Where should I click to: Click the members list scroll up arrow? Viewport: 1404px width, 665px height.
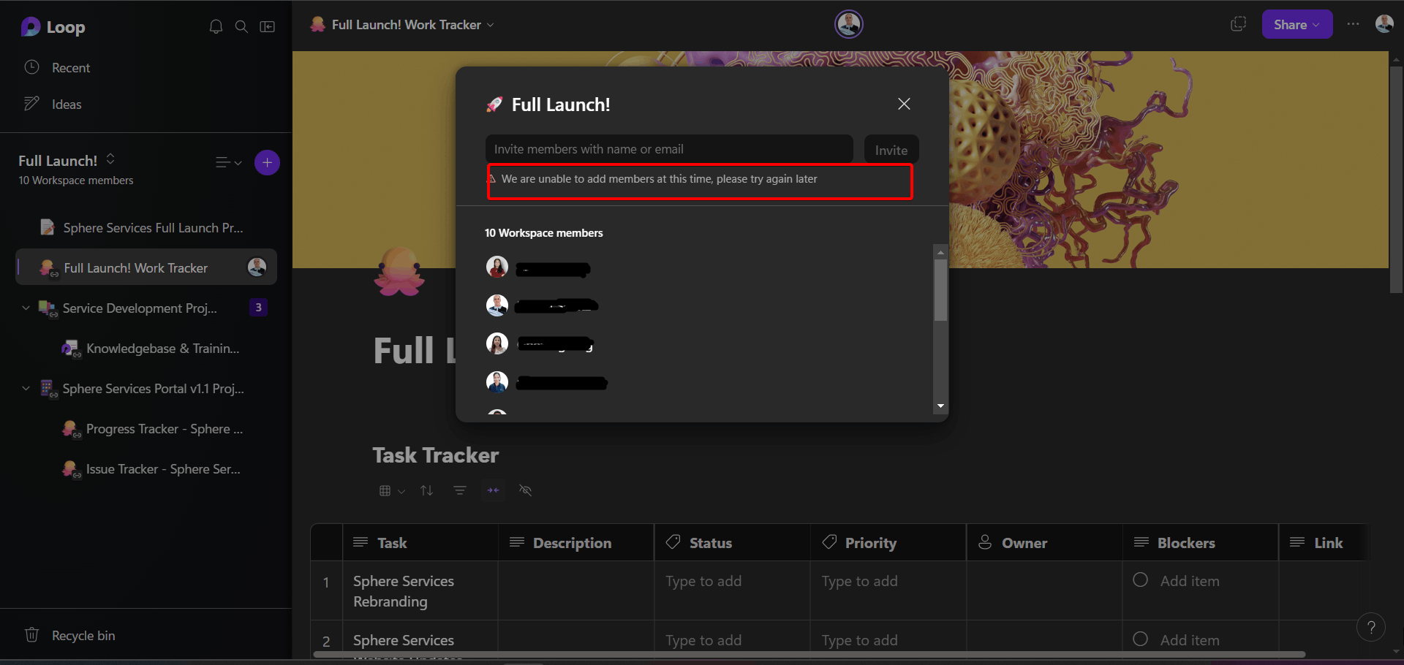[x=940, y=252]
